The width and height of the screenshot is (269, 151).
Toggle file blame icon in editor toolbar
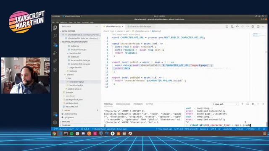pos(253,26)
